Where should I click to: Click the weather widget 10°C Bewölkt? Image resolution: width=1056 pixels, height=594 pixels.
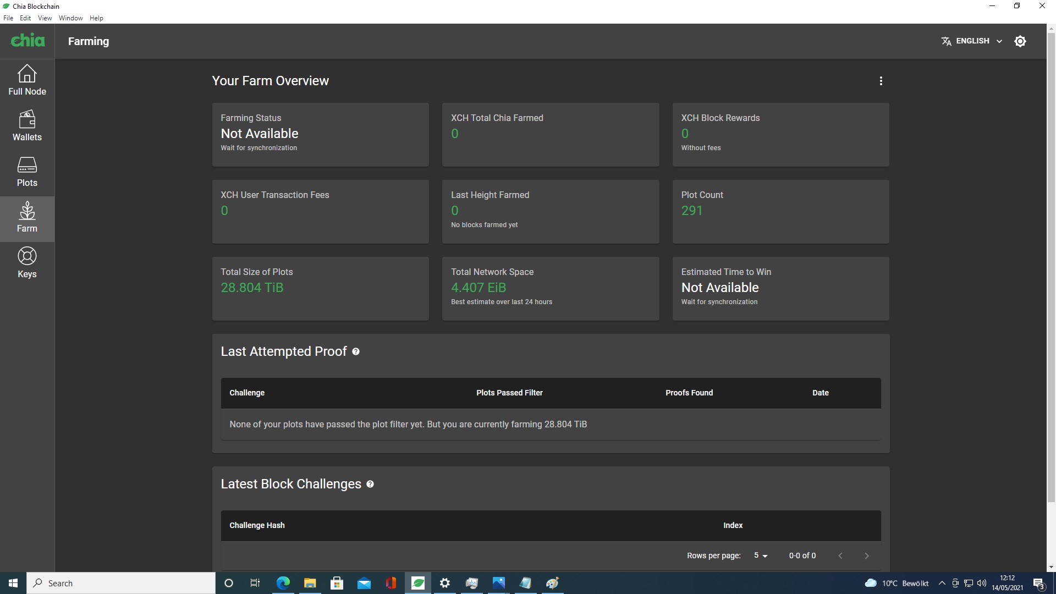tap(897, 583)
